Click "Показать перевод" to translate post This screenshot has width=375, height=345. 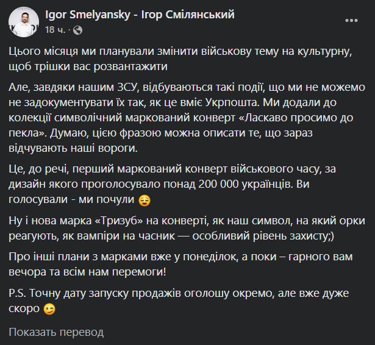click(56, 332)
